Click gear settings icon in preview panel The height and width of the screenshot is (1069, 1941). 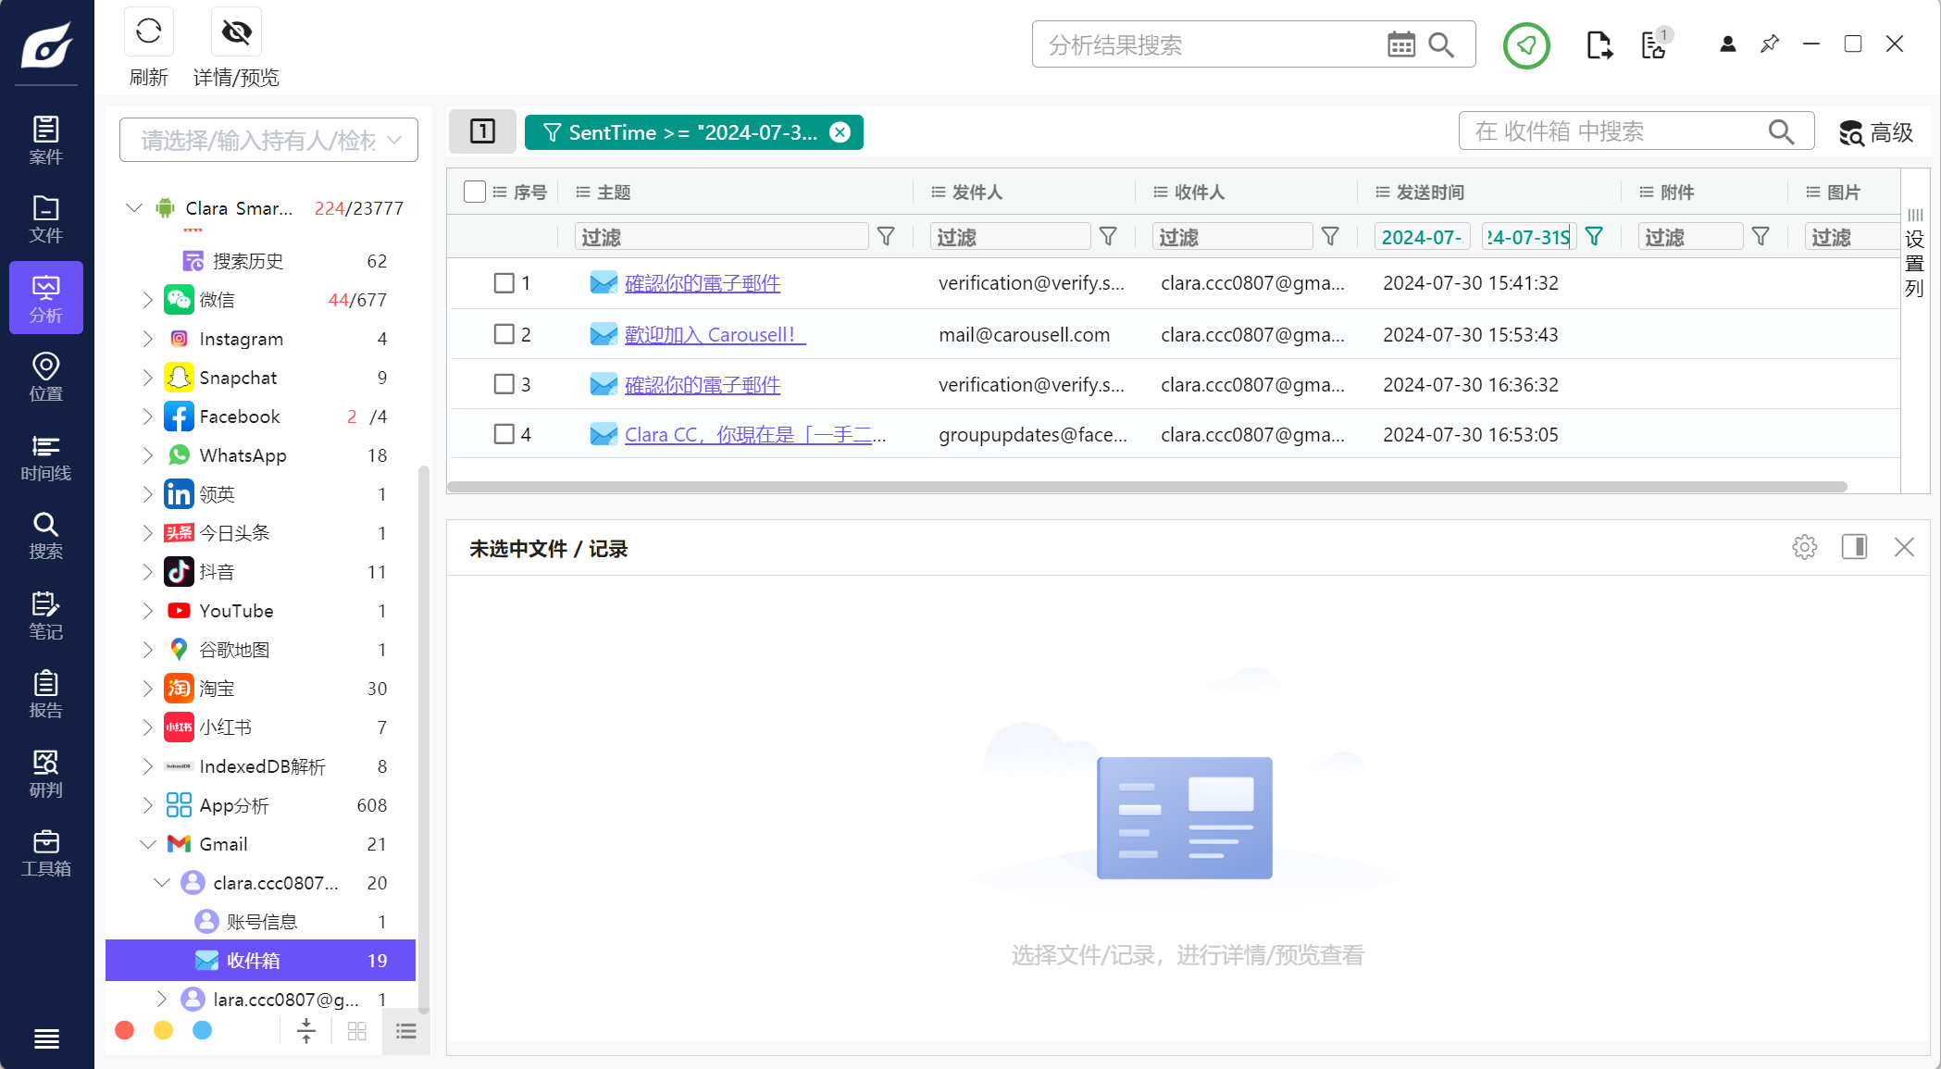[1804, 547]
